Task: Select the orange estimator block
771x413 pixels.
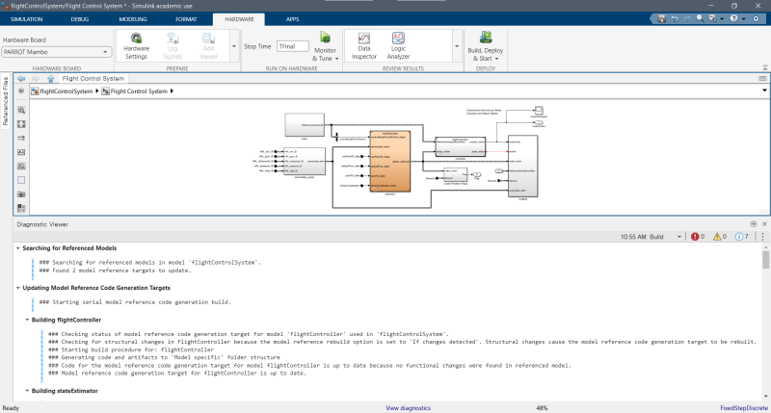Action: (390, 161)
